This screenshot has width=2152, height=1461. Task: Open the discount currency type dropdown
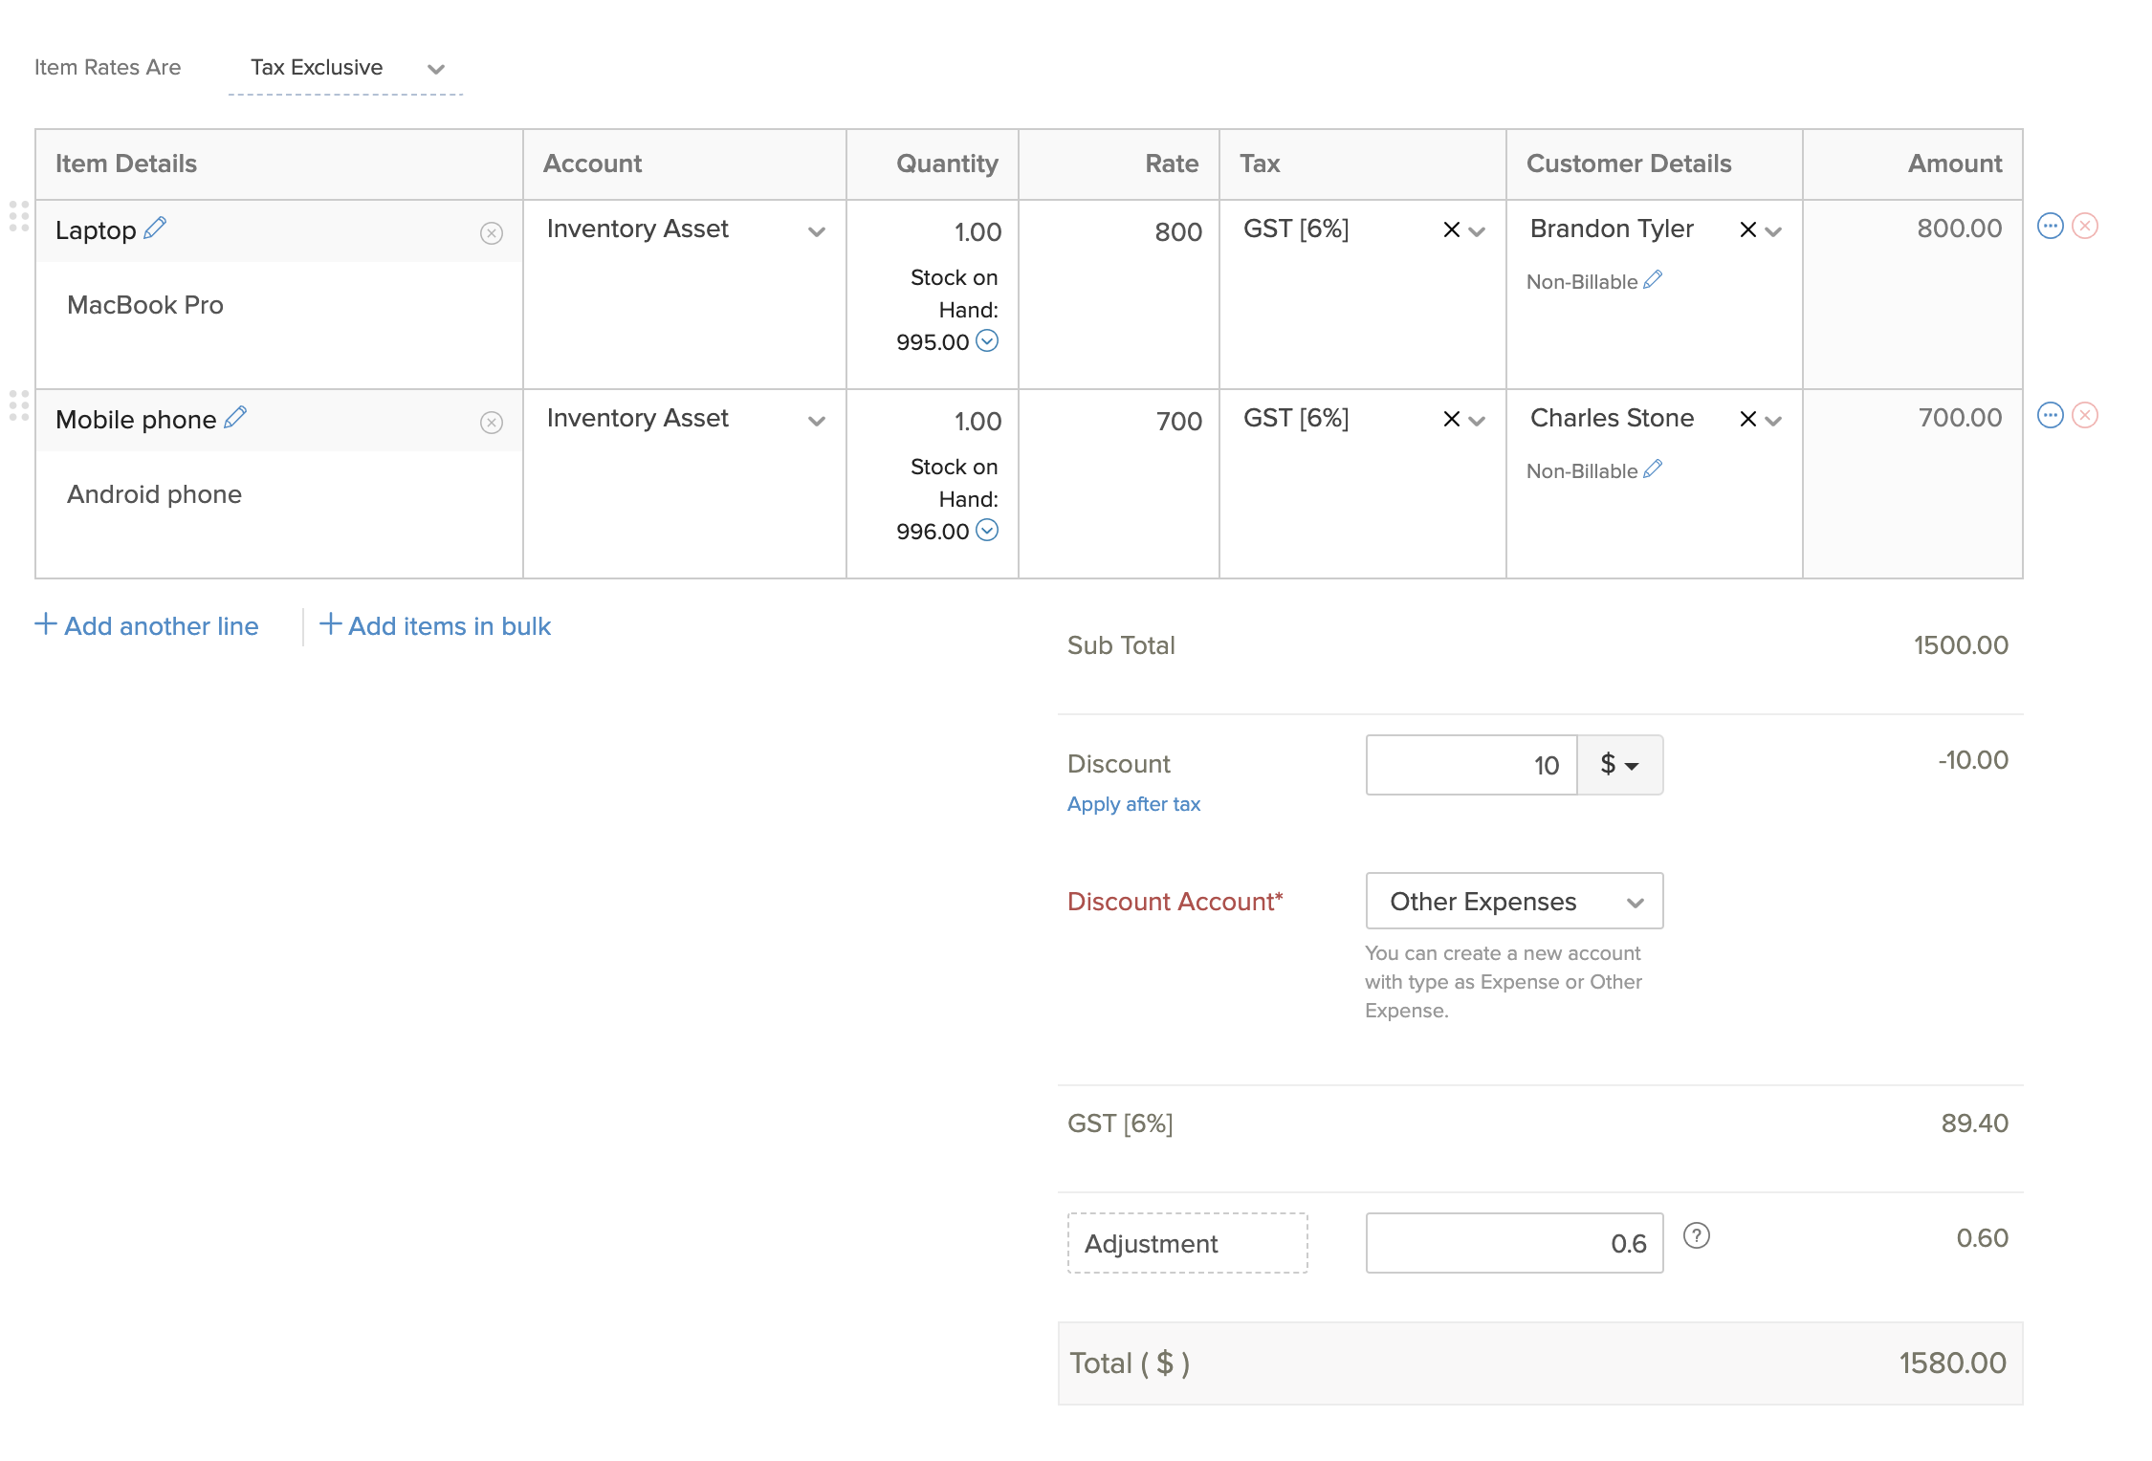(1619, 765)
